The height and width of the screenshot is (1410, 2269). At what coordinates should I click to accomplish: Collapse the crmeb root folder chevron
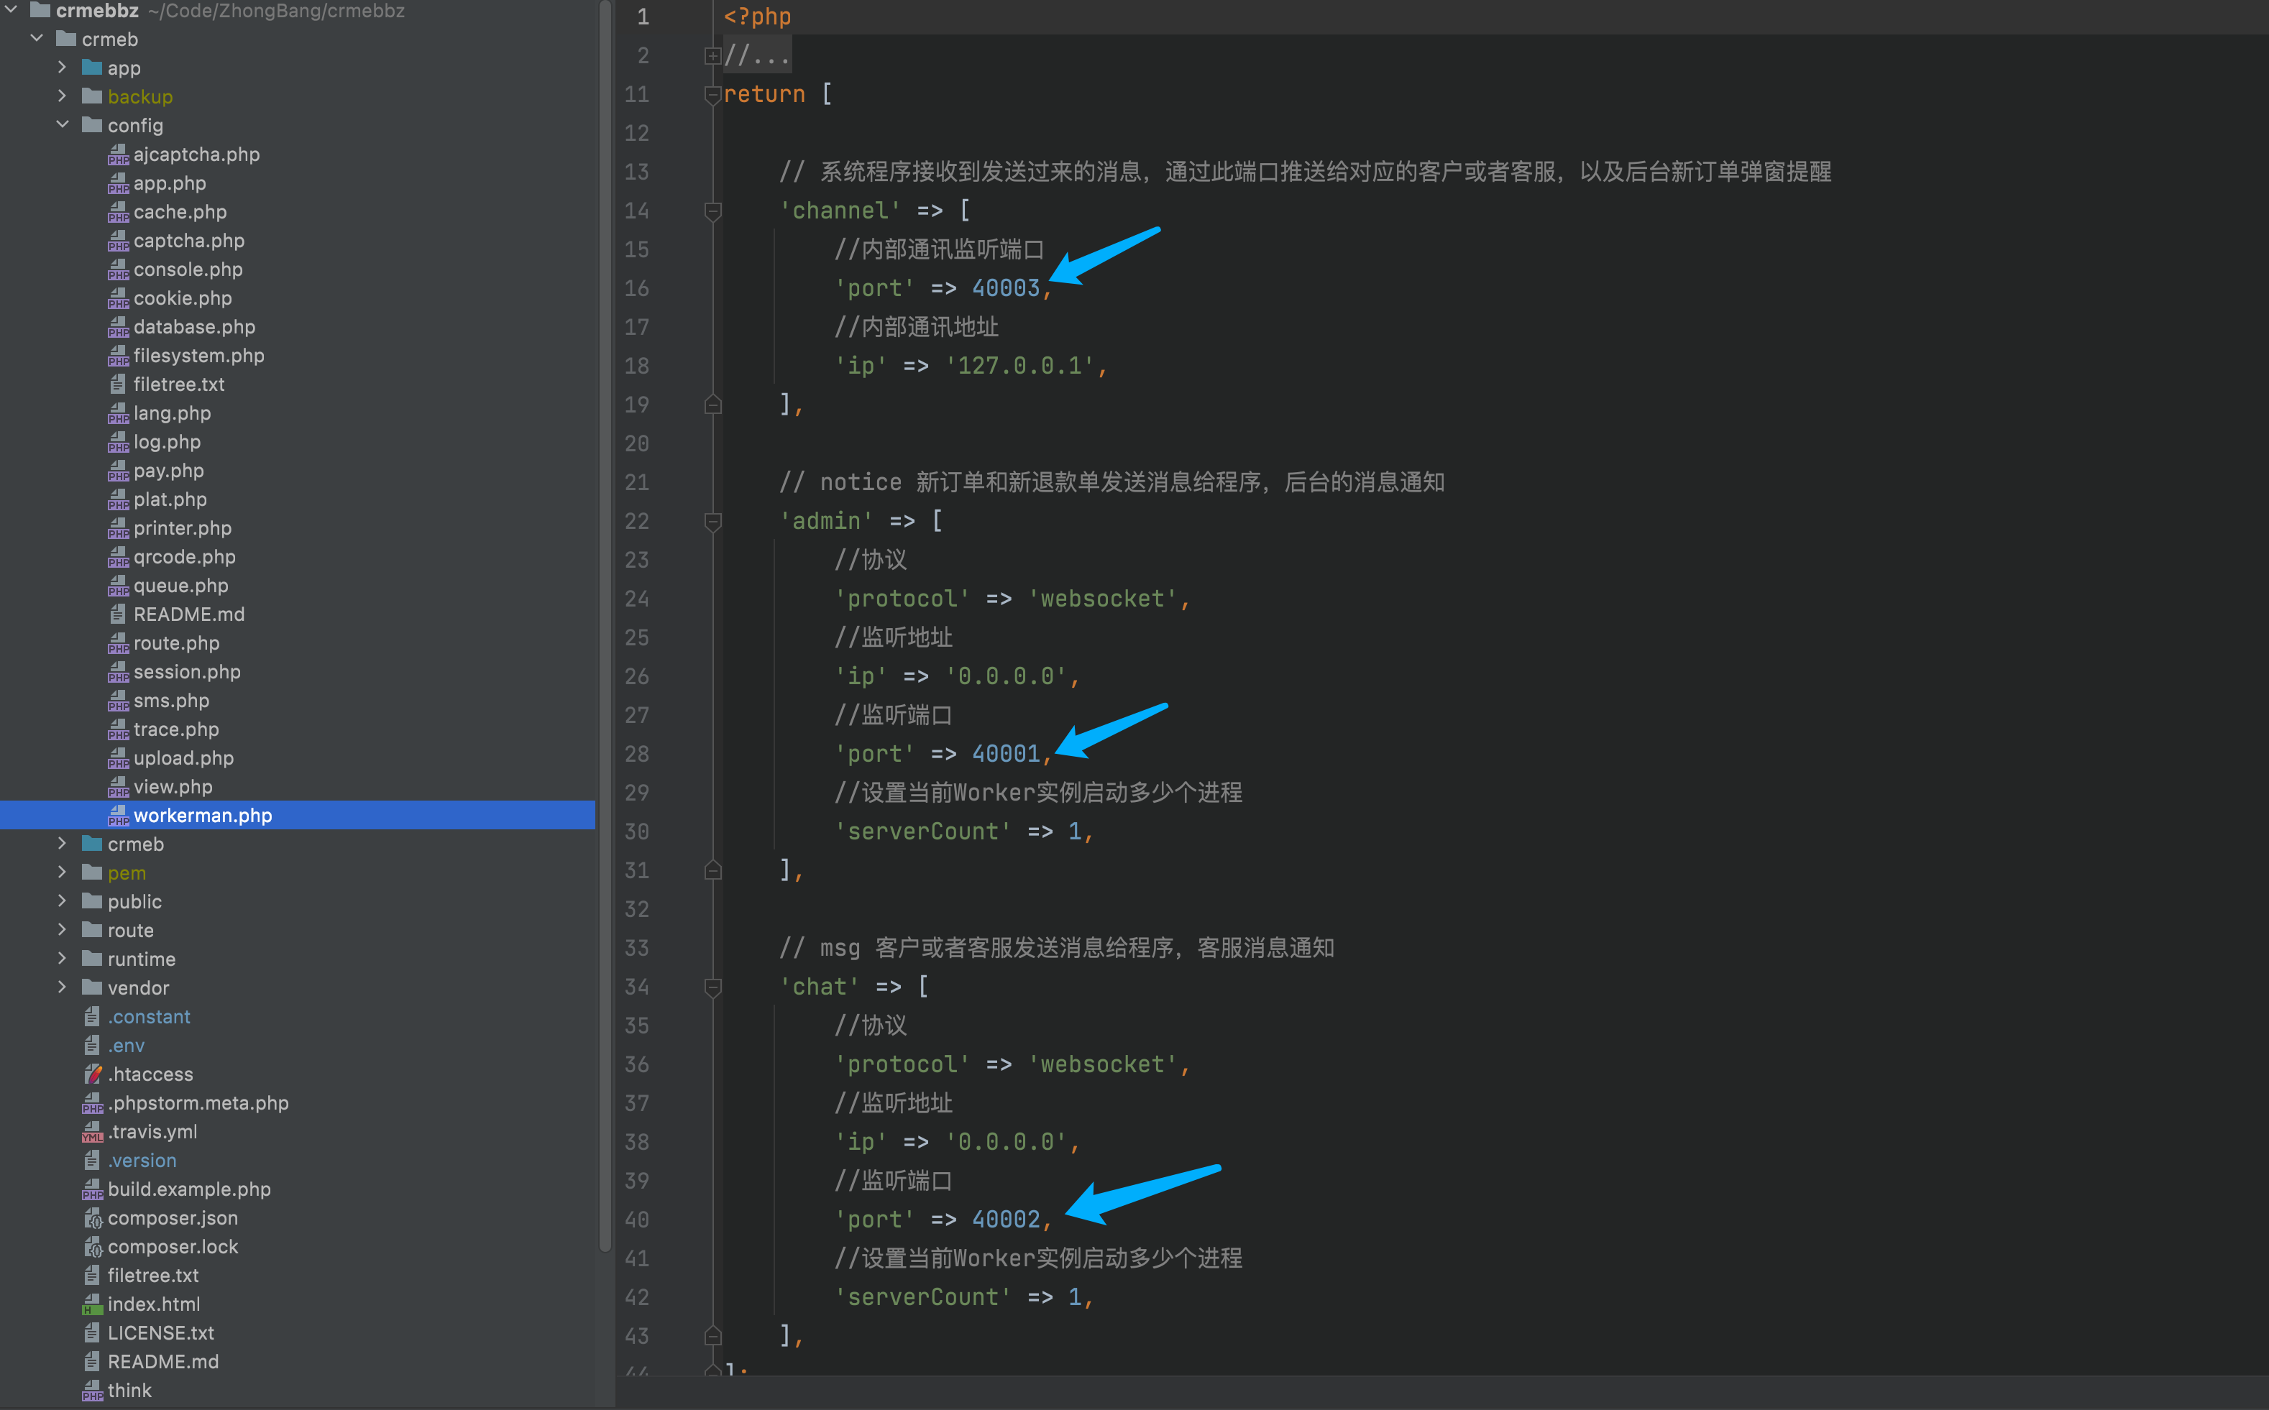coord(37,38)
